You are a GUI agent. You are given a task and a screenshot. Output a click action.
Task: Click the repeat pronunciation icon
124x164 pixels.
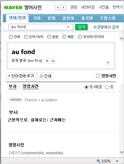(53, 61)
